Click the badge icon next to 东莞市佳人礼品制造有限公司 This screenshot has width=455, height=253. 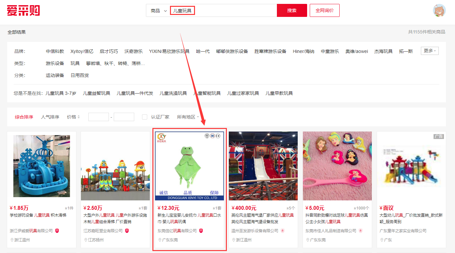(361, 231)
